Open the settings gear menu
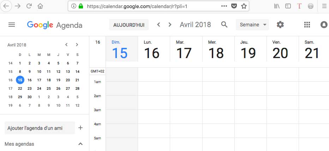The width and height of the screenshot is (329, 151). pos(280,25)
